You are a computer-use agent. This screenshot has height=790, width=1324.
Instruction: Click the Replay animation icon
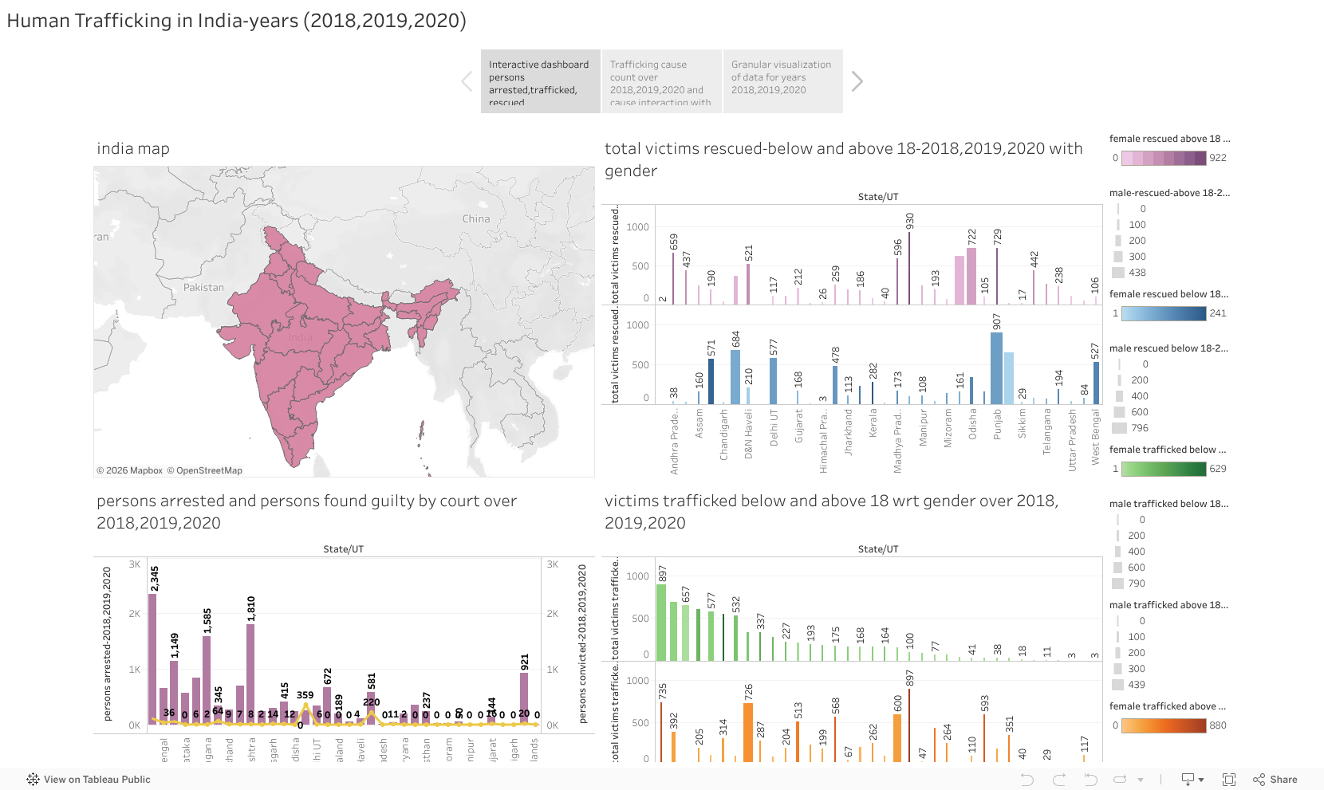pos(1120,780)
